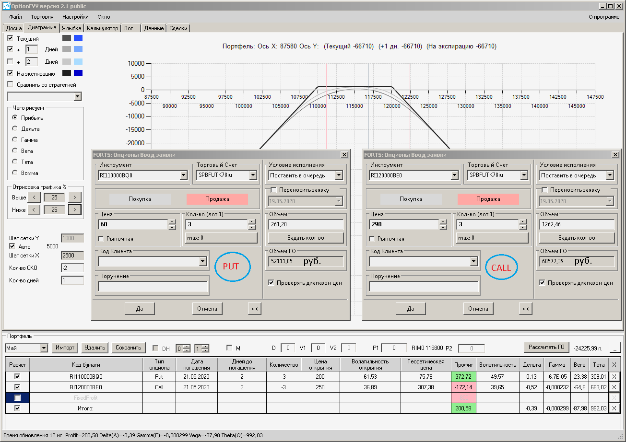This screenshot has height=442, width=626.
Task: Close the CALL order entry dialog
Action: pyautogui.click(x=615, y=154)
